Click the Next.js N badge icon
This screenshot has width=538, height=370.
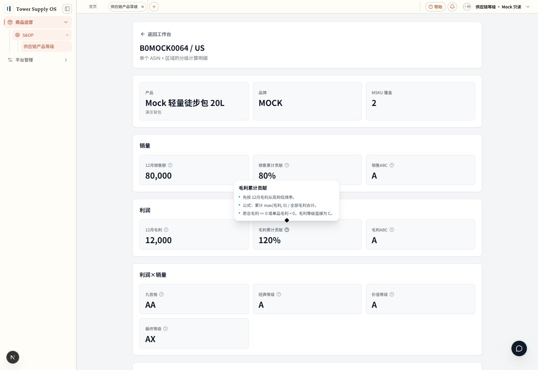[13, 357]
